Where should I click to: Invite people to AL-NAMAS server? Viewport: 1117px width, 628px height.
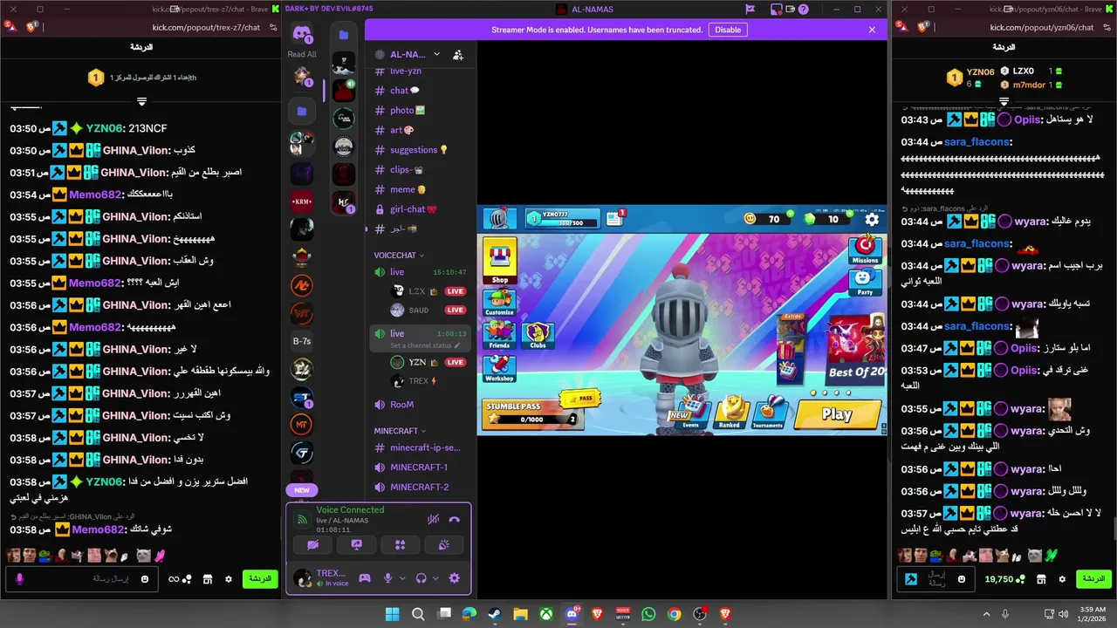point(458,54)
